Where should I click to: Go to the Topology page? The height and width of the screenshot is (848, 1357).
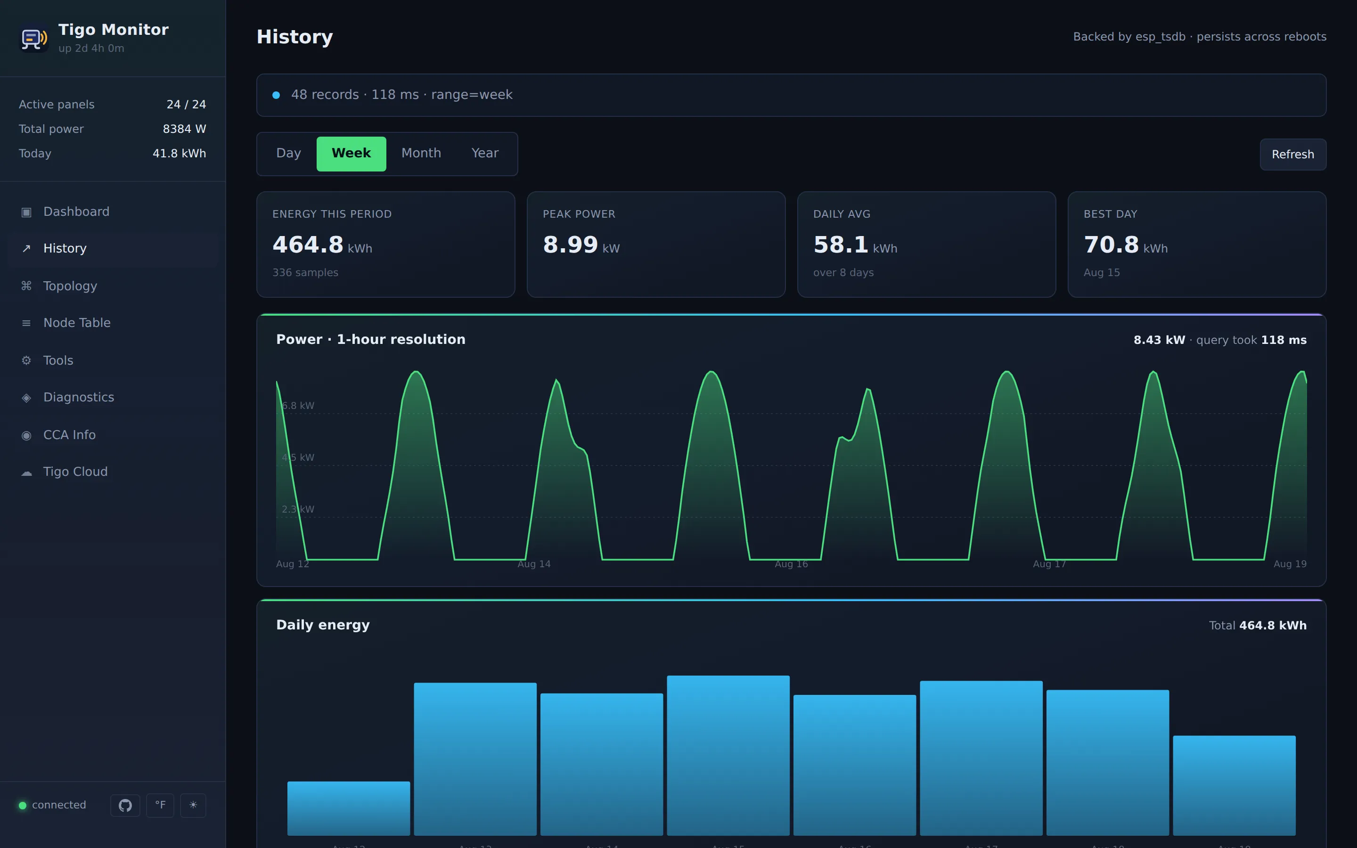point(113,286)
